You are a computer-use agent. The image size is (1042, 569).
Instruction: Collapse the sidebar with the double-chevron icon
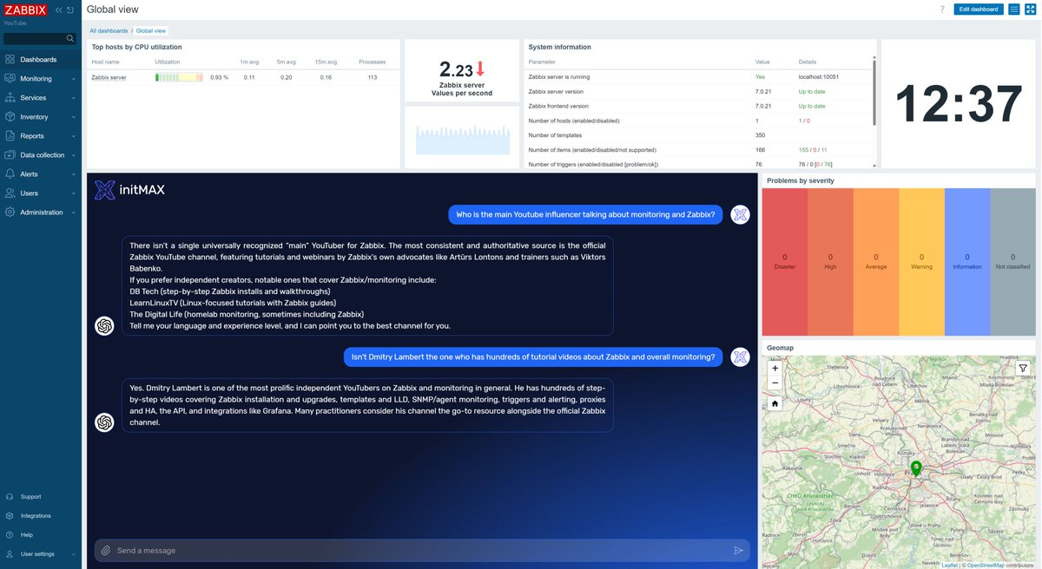point(59,10)
